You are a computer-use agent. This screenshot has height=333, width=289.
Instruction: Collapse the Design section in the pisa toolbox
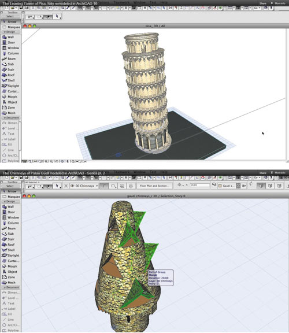10,32
